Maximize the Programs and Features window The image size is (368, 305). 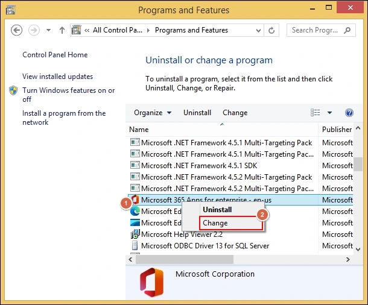tap(329, 8)
